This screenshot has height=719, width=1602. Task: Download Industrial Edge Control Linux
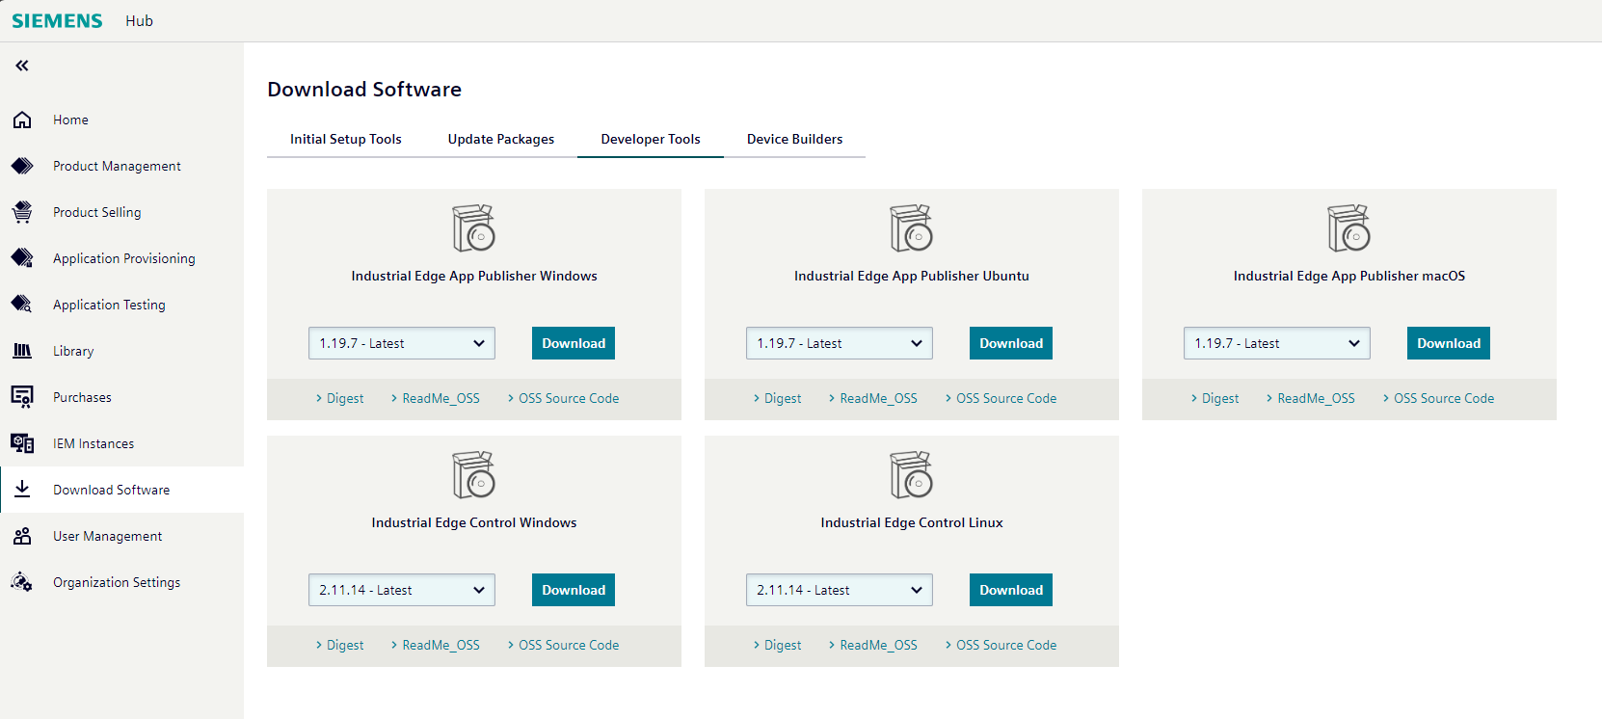(1011, 590)
